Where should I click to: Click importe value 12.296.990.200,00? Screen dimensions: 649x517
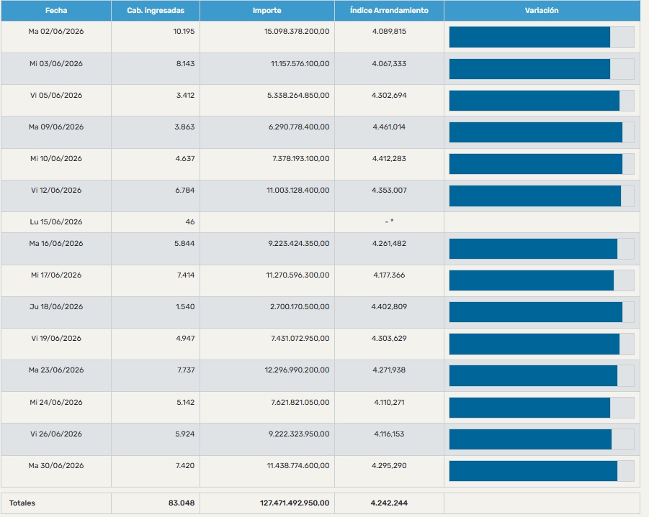297,370
